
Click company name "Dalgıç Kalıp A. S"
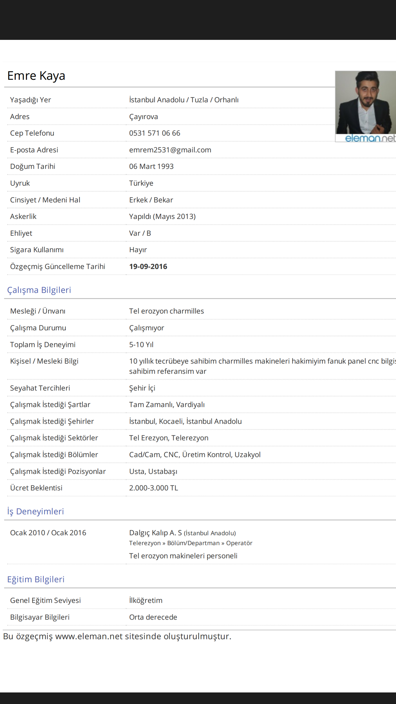155,533
